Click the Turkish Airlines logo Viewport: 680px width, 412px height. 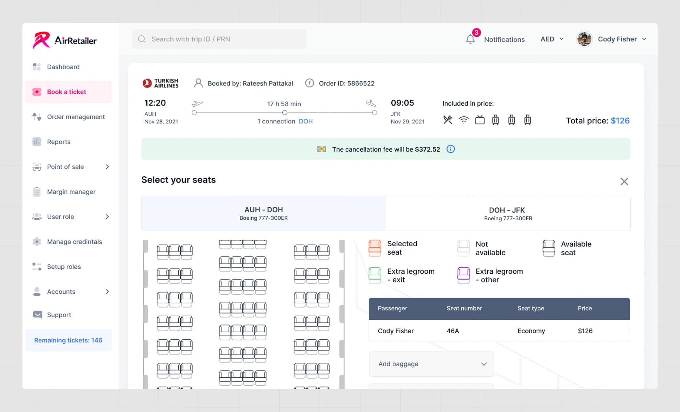pyautogui.click(x=161, y=83)
